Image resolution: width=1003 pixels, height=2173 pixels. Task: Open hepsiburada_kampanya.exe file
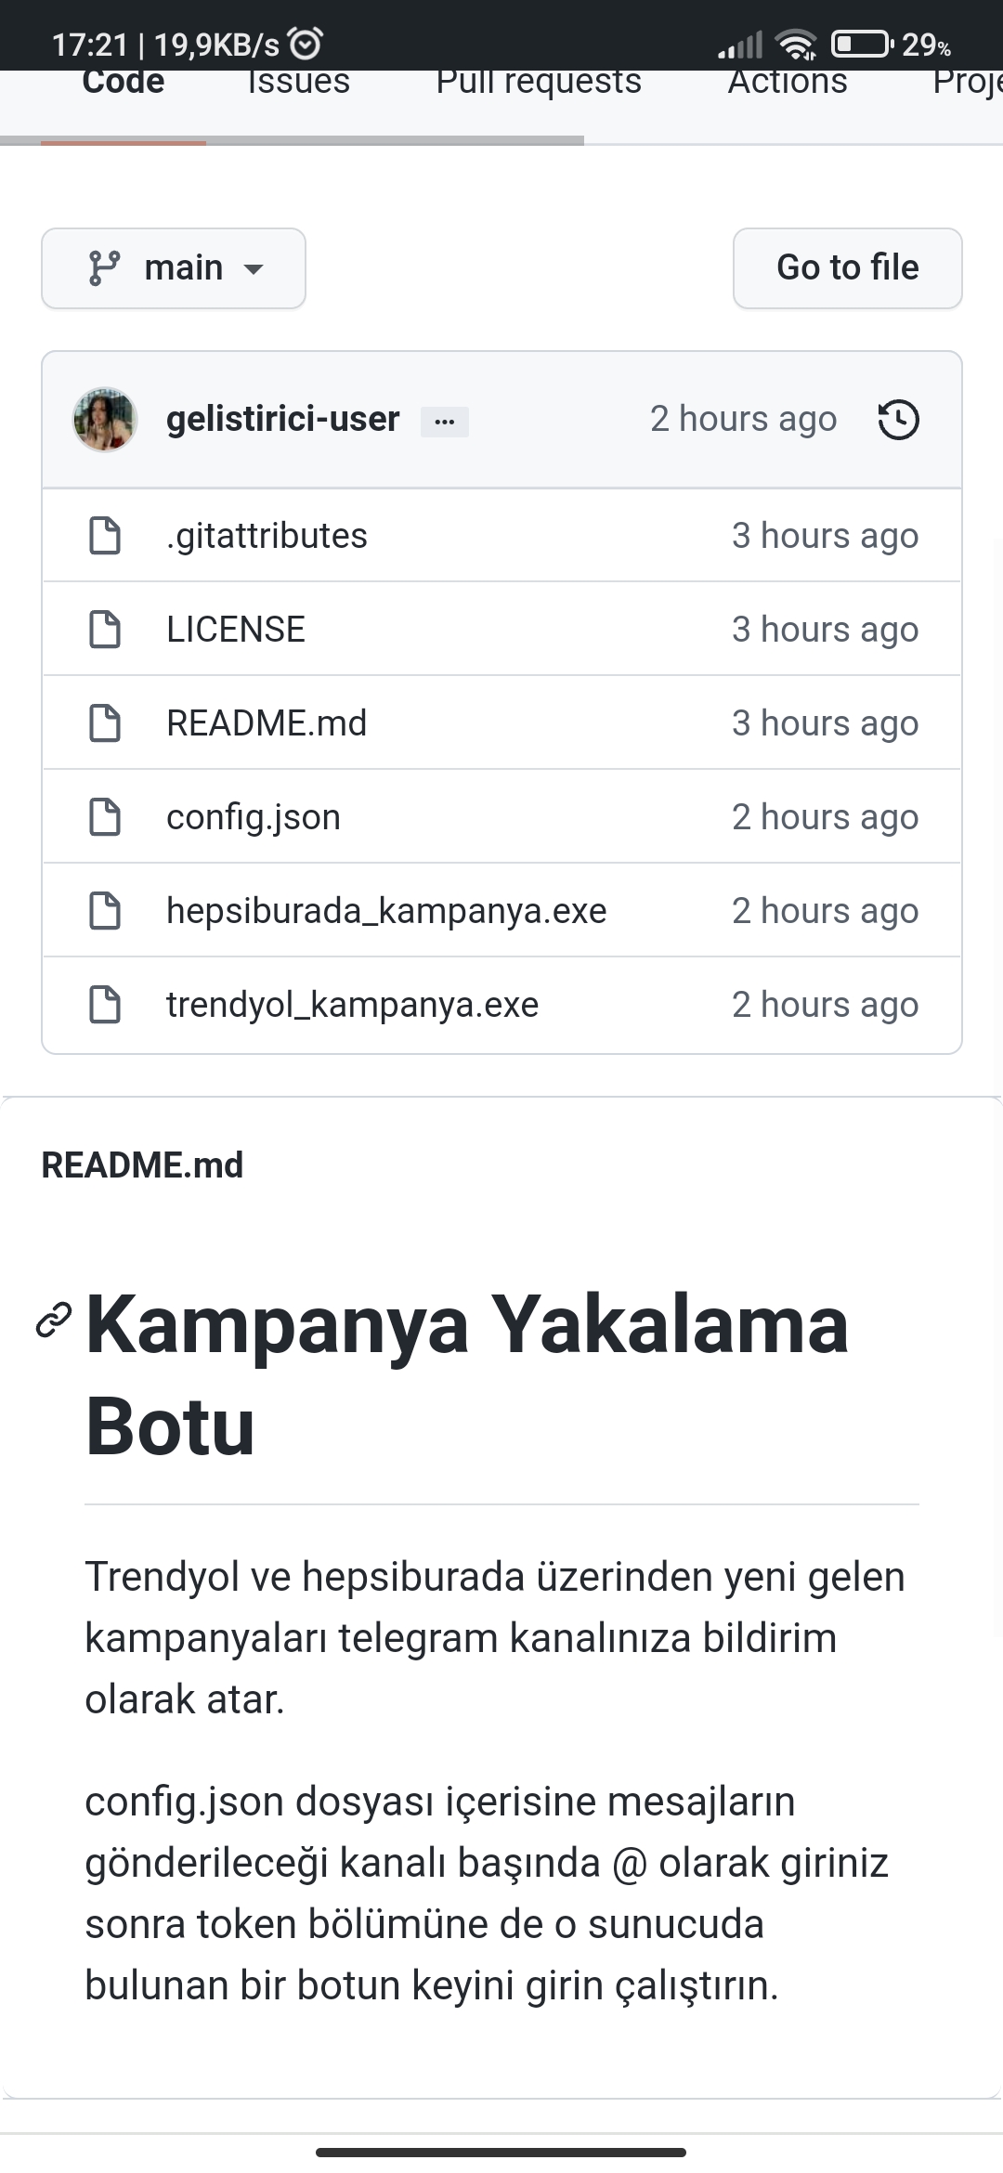[386, 911]
